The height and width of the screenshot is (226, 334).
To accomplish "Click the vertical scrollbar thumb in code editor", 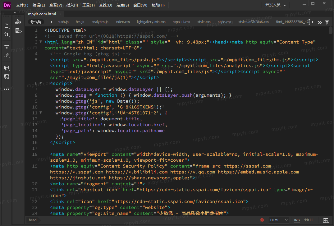I will click(x=330, y=30).
